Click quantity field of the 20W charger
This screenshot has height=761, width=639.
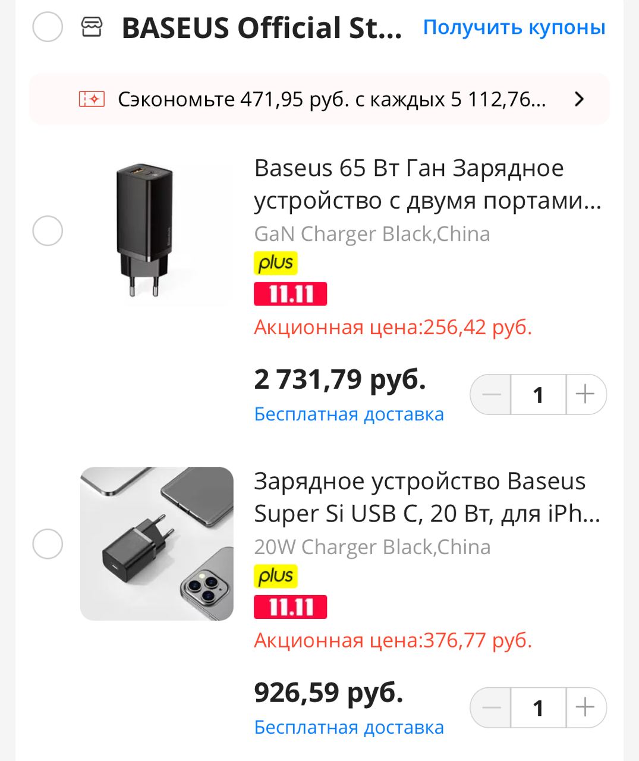[x=538, y=707]
